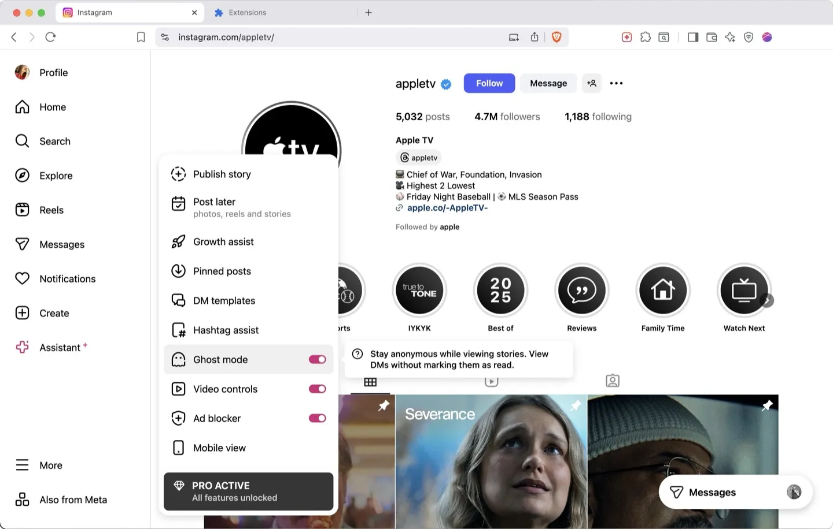
Task: Open the Reels section in the sidebar
Action: (51, 210)
